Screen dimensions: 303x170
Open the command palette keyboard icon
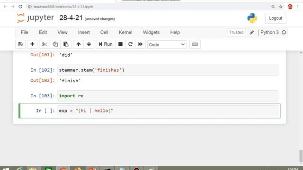(195, 44)
